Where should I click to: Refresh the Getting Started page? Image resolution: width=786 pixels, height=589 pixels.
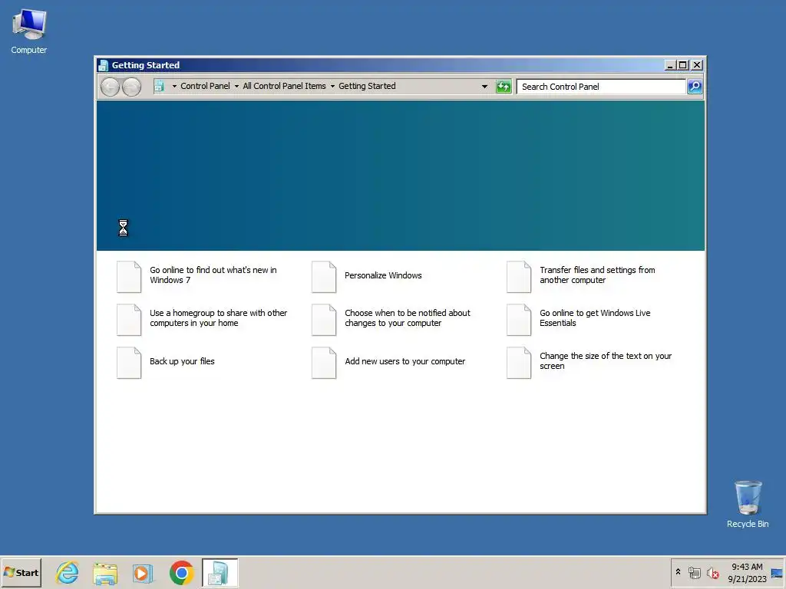[x=504, y=87]
